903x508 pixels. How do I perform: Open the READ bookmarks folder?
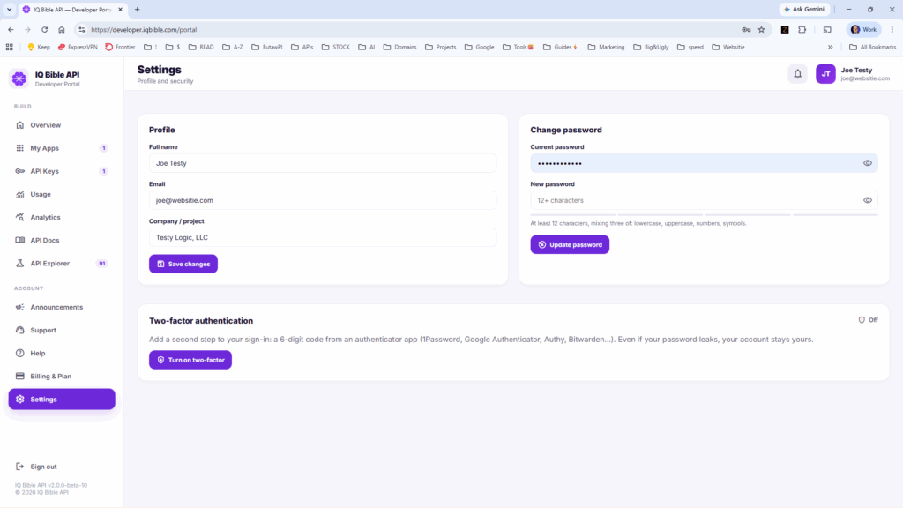pyautogui.click(x=201, y=48)
